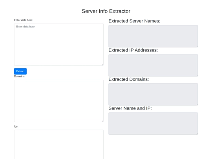Screen dimensions: 212x159
Task: Click resize handle of data entry text area
Action: [102, 64]
